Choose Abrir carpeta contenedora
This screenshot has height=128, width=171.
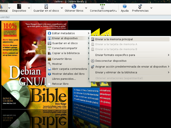click(69, 69)
